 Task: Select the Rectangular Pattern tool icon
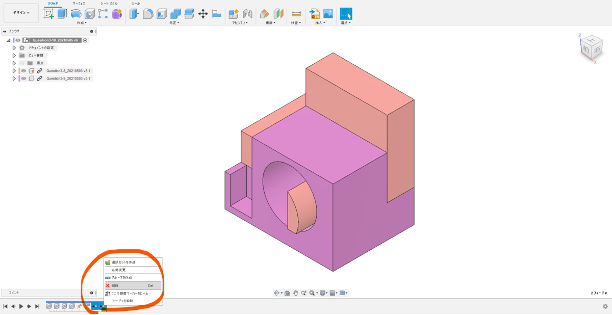103,14
